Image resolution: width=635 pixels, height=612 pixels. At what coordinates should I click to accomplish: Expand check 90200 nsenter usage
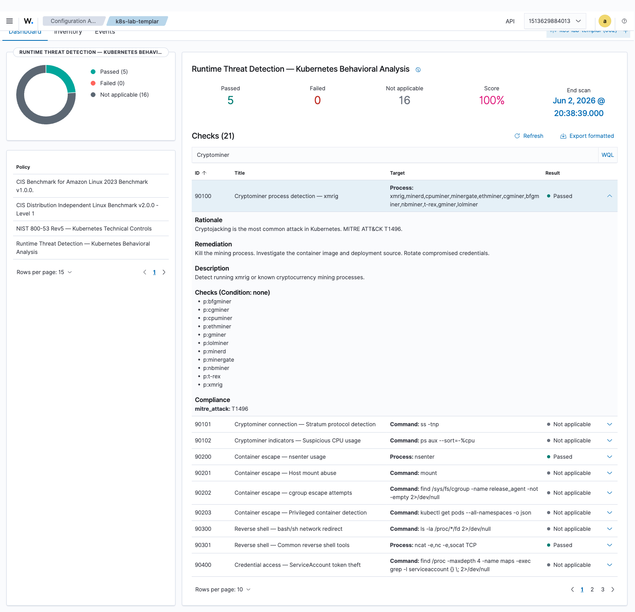[610, 457]
